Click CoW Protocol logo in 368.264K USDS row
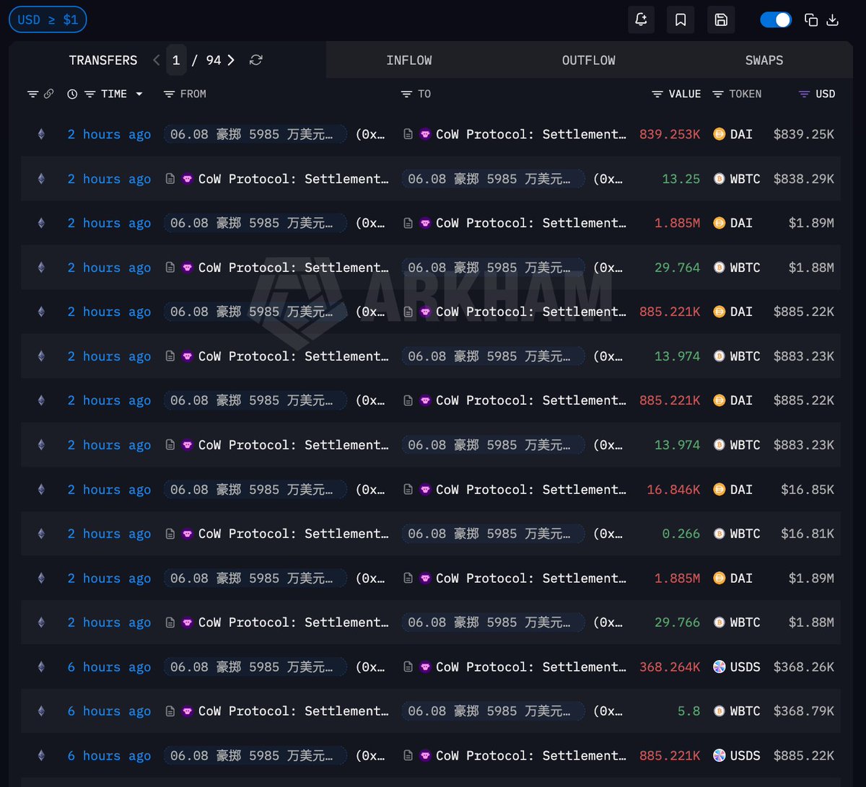The image size is (866, 787). tap(425, 667)
